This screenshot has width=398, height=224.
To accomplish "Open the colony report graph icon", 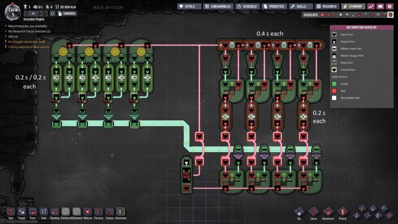I will (x=371, y=6).
